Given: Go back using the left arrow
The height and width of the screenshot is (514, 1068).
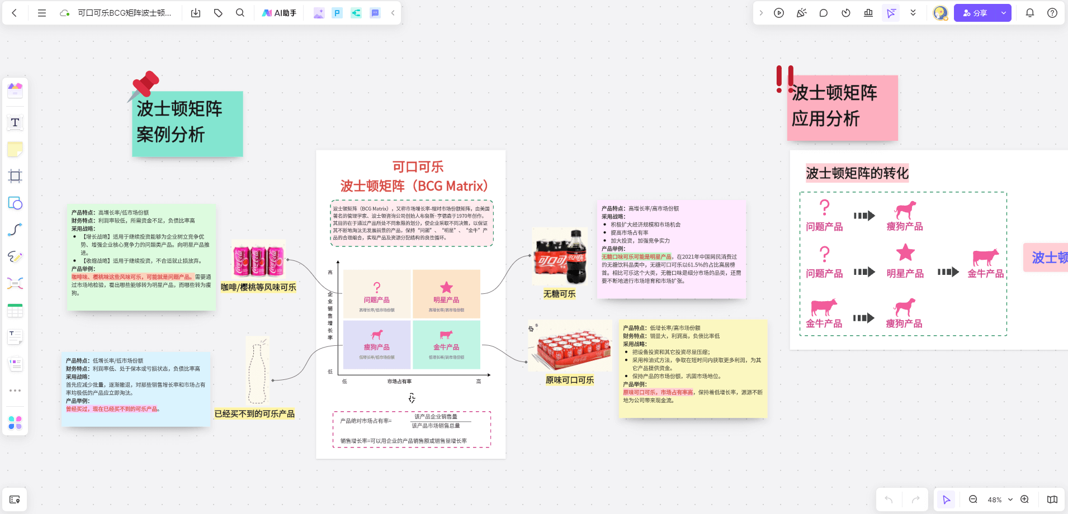Looking at the screenshot, I should coord(15,13).
